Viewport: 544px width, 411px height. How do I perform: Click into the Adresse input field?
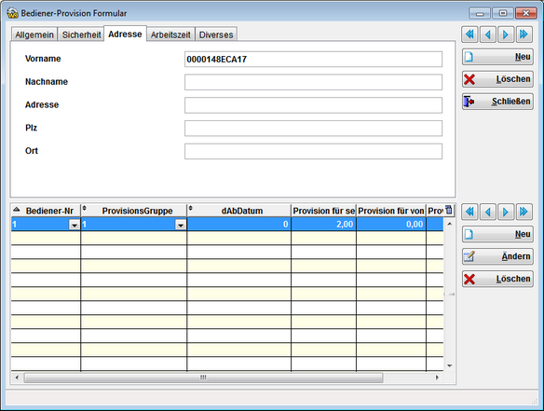click(313, 105)
